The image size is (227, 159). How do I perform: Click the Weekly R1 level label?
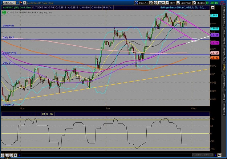[x=9, y=26]
